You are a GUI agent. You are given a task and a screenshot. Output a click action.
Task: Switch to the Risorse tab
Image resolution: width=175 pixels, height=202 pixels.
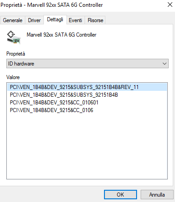95,20
